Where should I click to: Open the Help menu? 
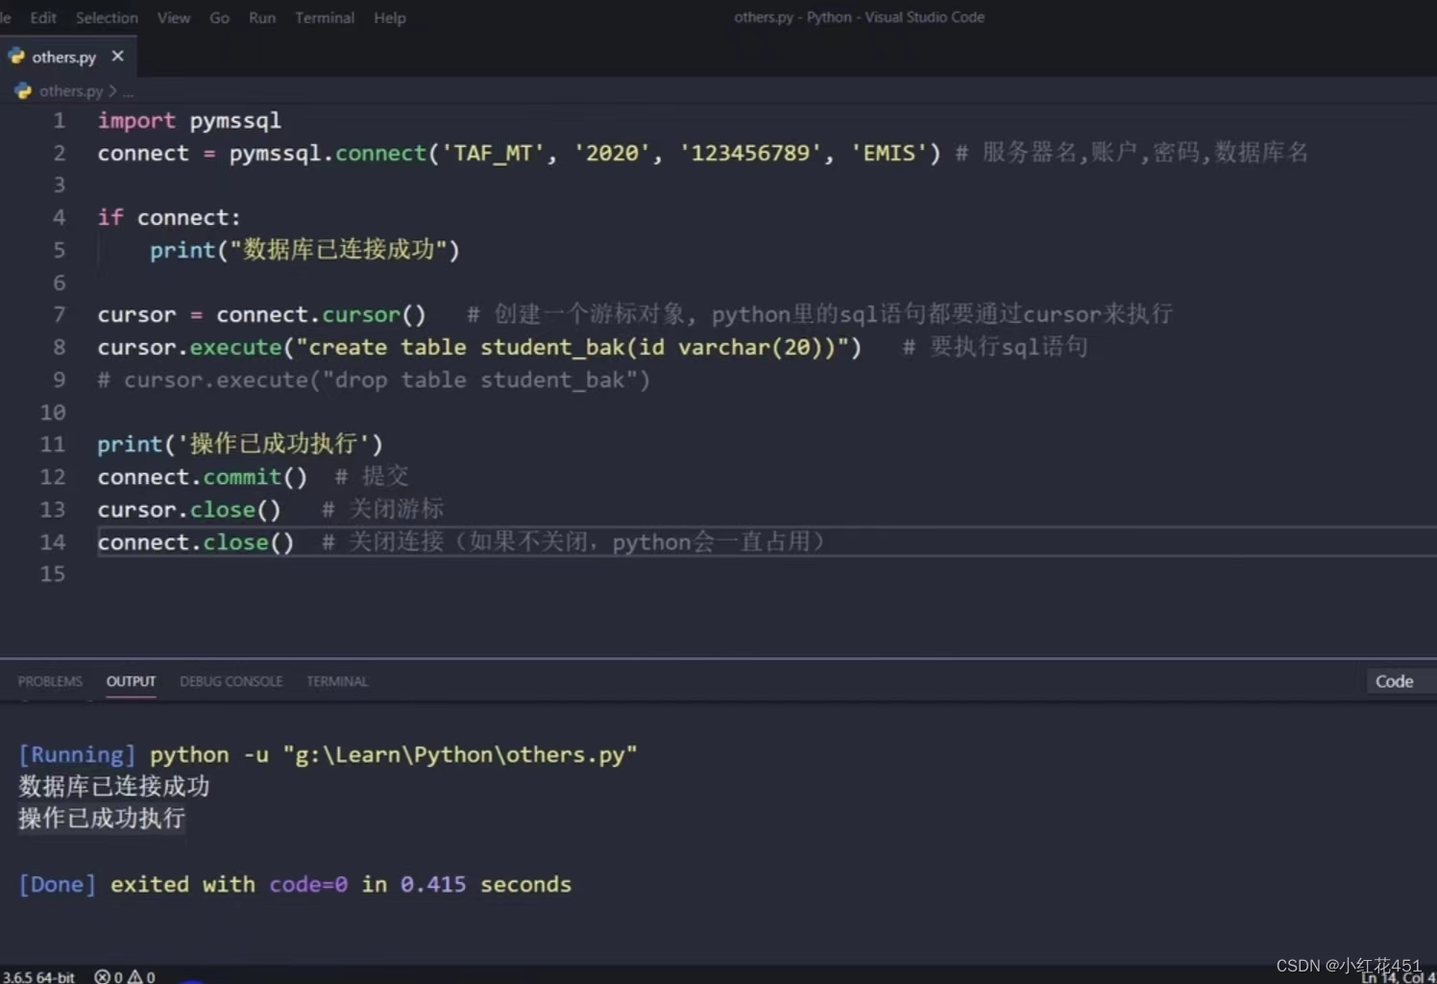[390, 17]
